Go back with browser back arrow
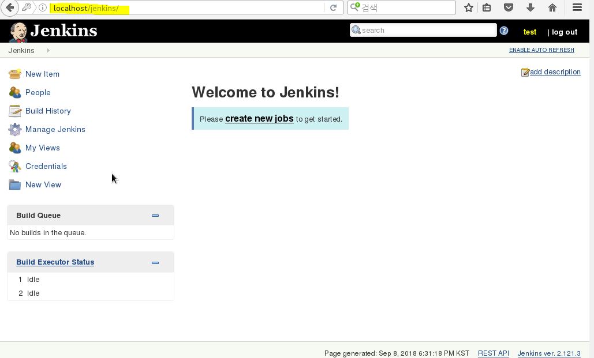 10,7
